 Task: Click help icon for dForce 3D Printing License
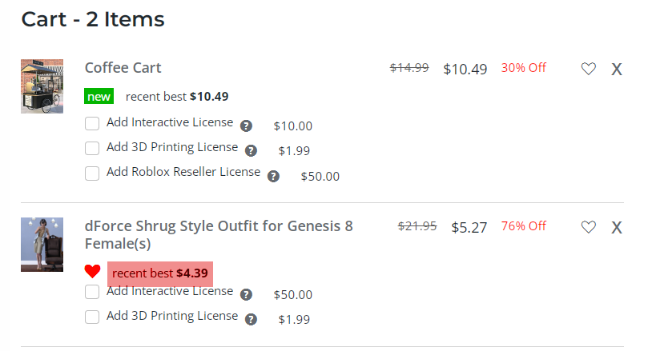[x=251, y=319]
